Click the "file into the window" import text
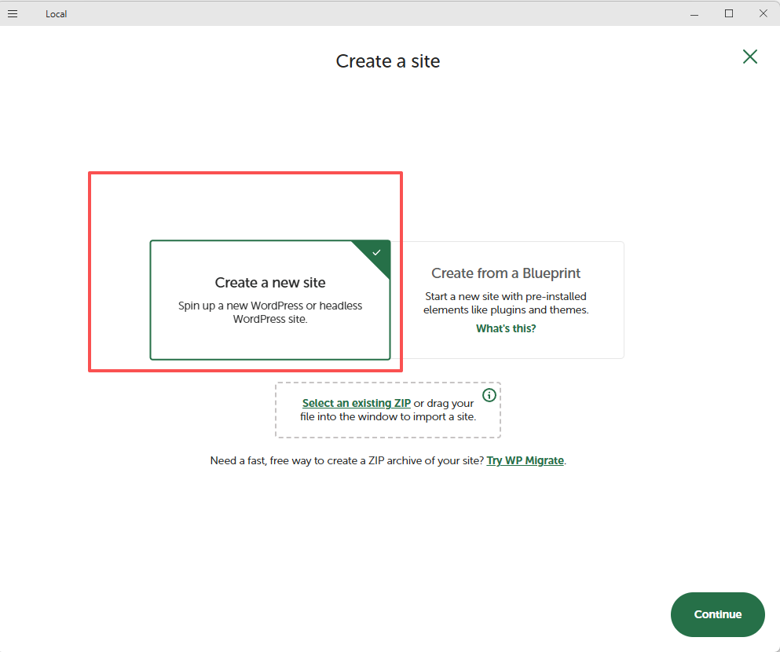 click(x=388, y=416)
